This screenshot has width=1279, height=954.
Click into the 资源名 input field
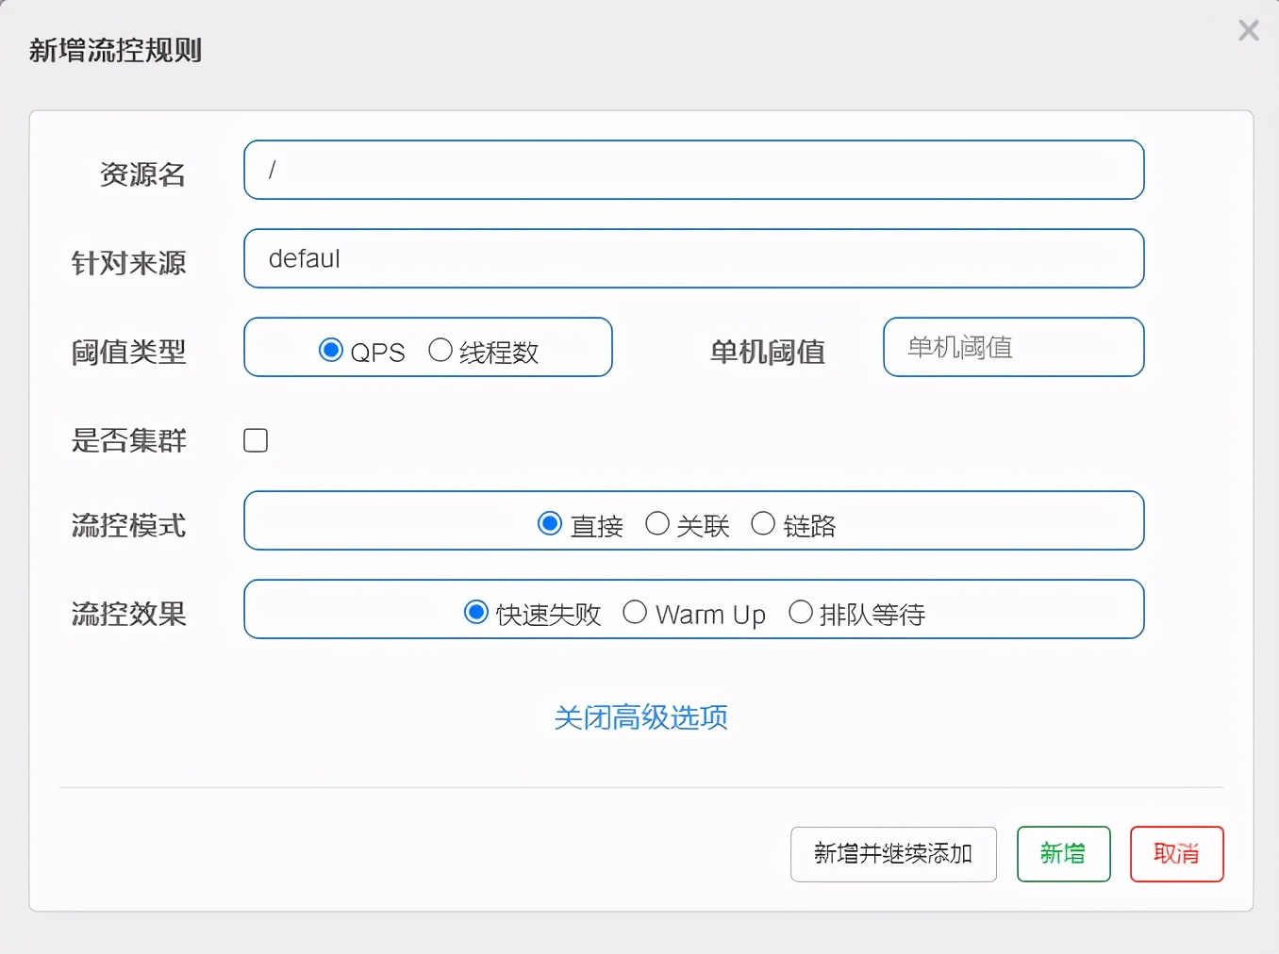[693, 170]
